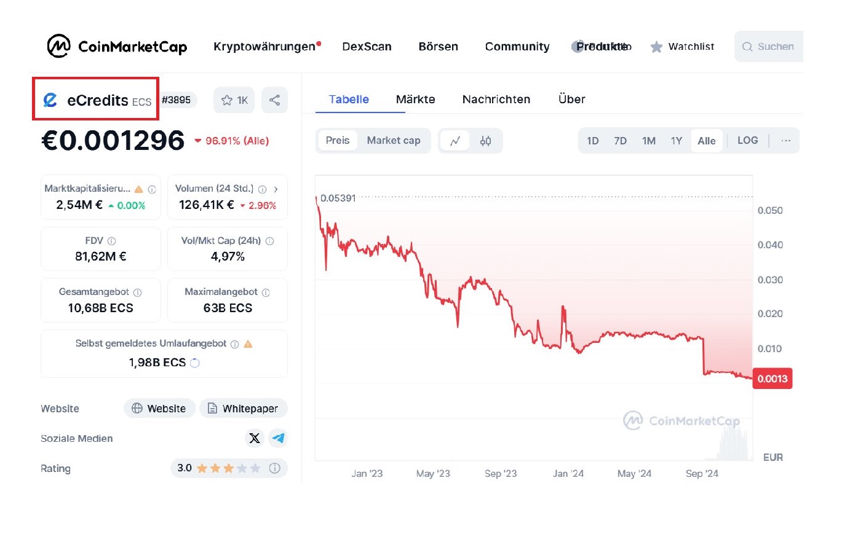
Task: Open Community menu
Action: (x=517, y=47)
